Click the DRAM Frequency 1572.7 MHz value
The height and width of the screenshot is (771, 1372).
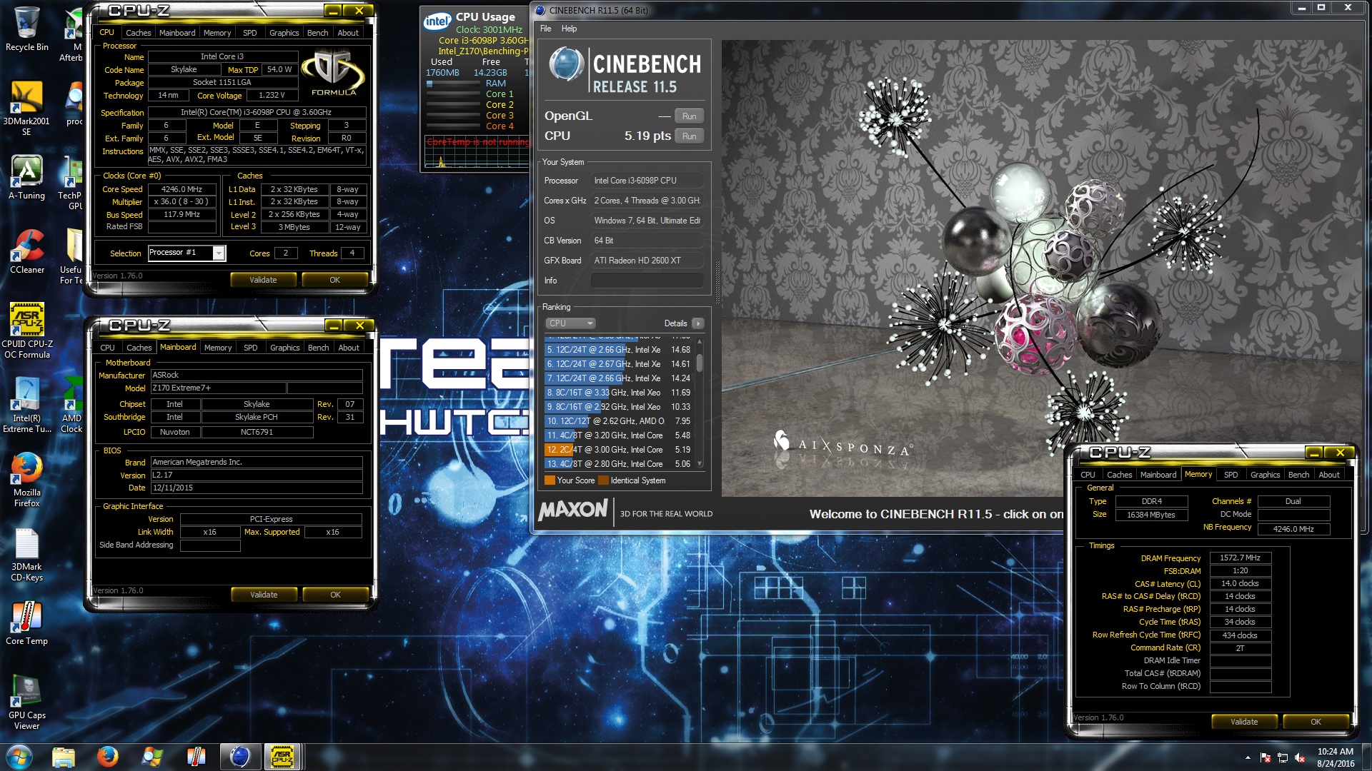[x=1240, y=558]
